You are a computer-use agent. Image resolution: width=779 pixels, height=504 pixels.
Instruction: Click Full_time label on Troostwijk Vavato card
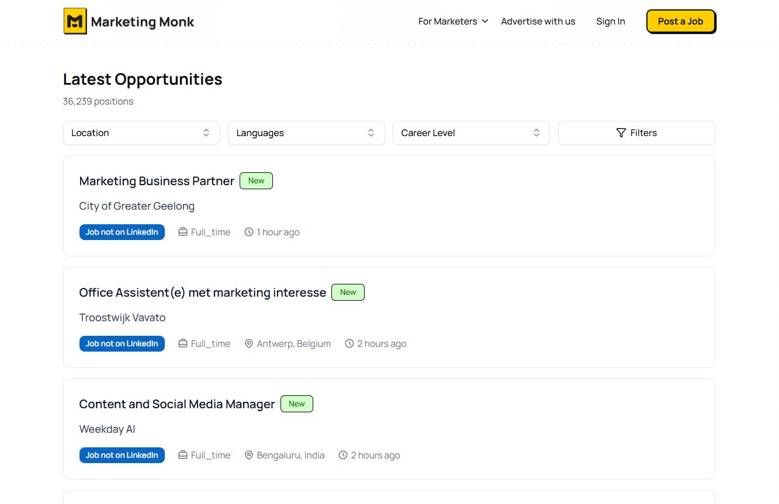tap(211, 343)
